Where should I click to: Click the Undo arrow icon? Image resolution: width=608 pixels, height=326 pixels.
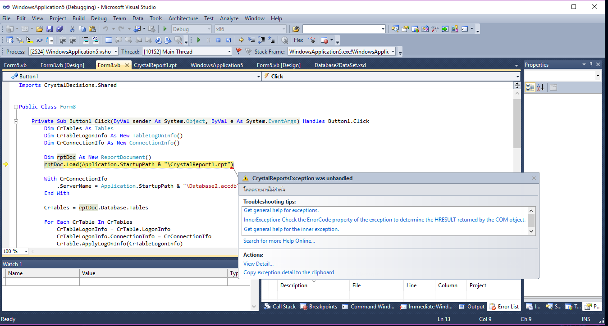point(105,29)
